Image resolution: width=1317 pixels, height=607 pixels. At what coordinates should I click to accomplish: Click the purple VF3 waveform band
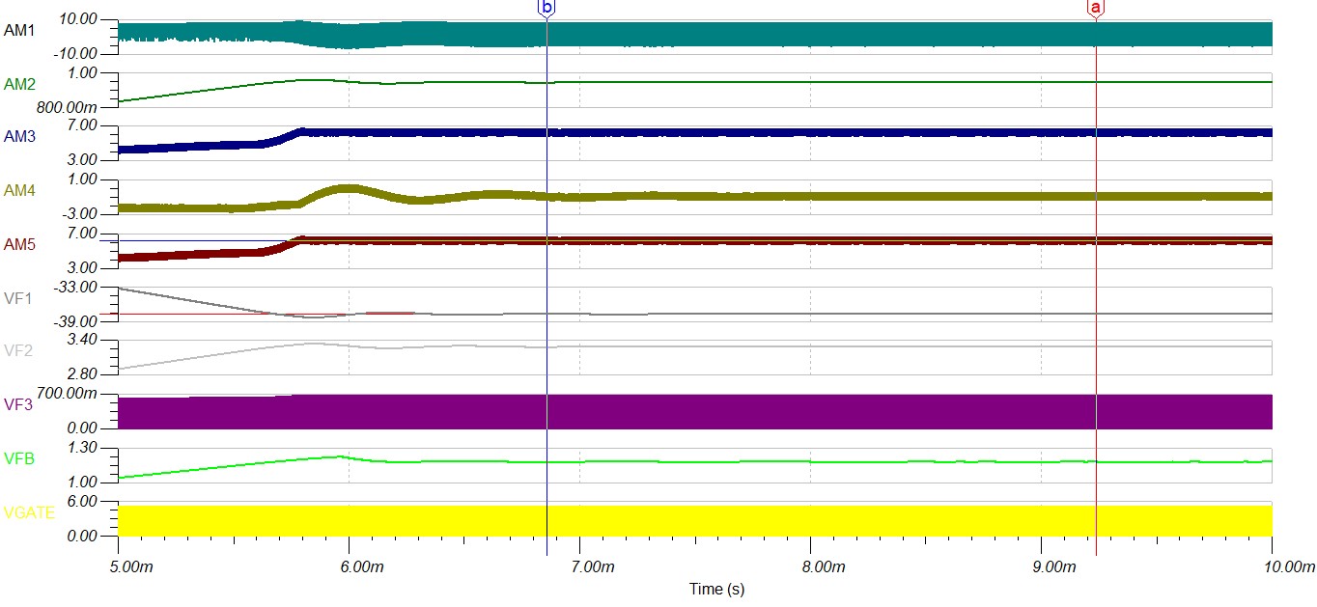tap(695, 411)
